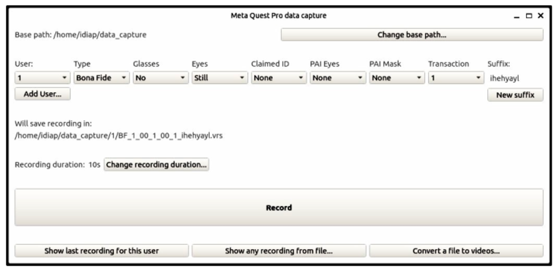Image resolution: width=558 pixels, height=272 pixels.
Task: Expand the PAI Mask dropdown
Action: coord(397,78)
